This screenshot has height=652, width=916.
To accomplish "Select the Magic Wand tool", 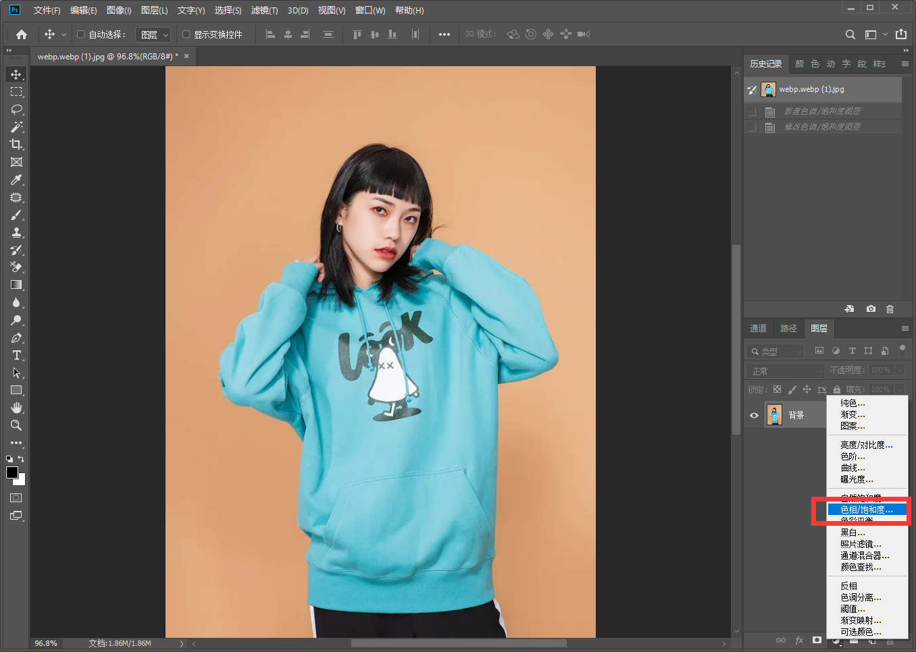I will (x=16, y=127).
